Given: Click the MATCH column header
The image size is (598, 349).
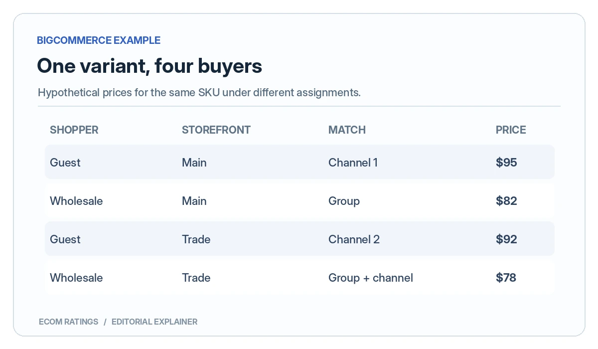Looking at the screenshot, I should (x=347, y=130).
